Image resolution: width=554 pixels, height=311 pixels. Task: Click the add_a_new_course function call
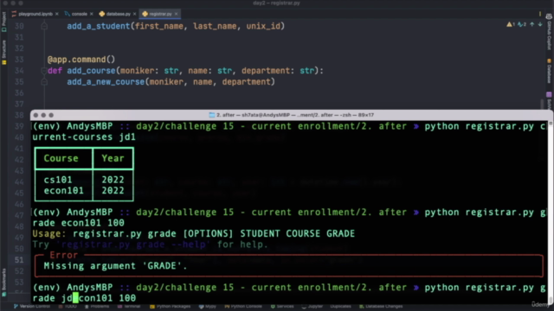(106, 82)
